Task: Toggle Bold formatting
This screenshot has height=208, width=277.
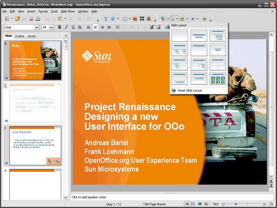Action: coord(60,27)
